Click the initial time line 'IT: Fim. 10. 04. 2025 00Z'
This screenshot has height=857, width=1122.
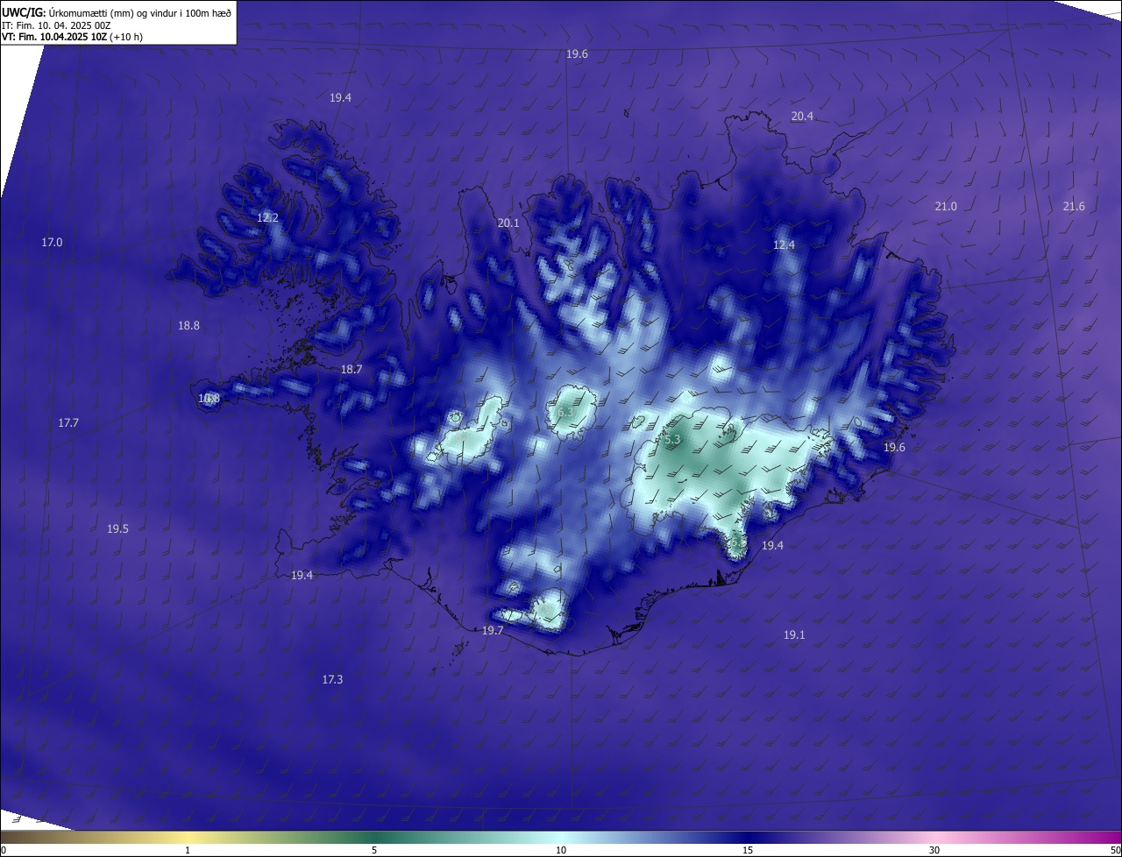[56, 25]
